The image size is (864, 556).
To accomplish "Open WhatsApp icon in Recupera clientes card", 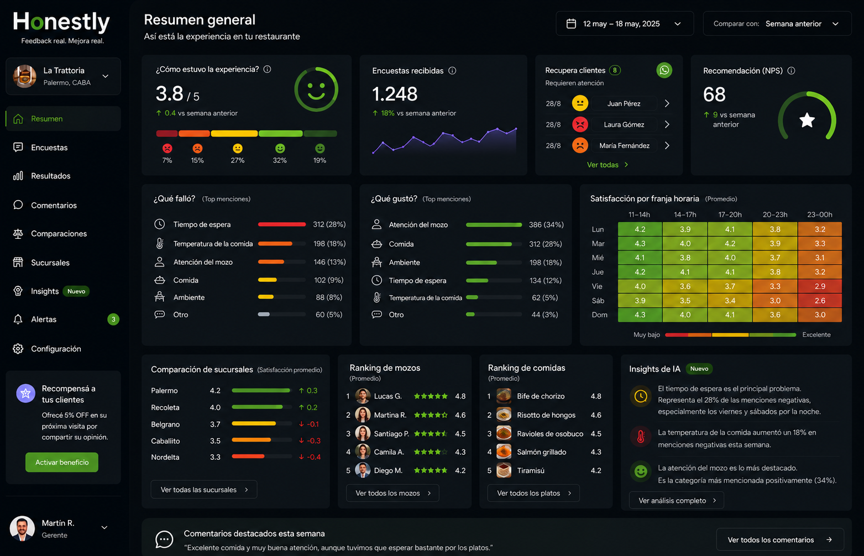I will 664,70.
